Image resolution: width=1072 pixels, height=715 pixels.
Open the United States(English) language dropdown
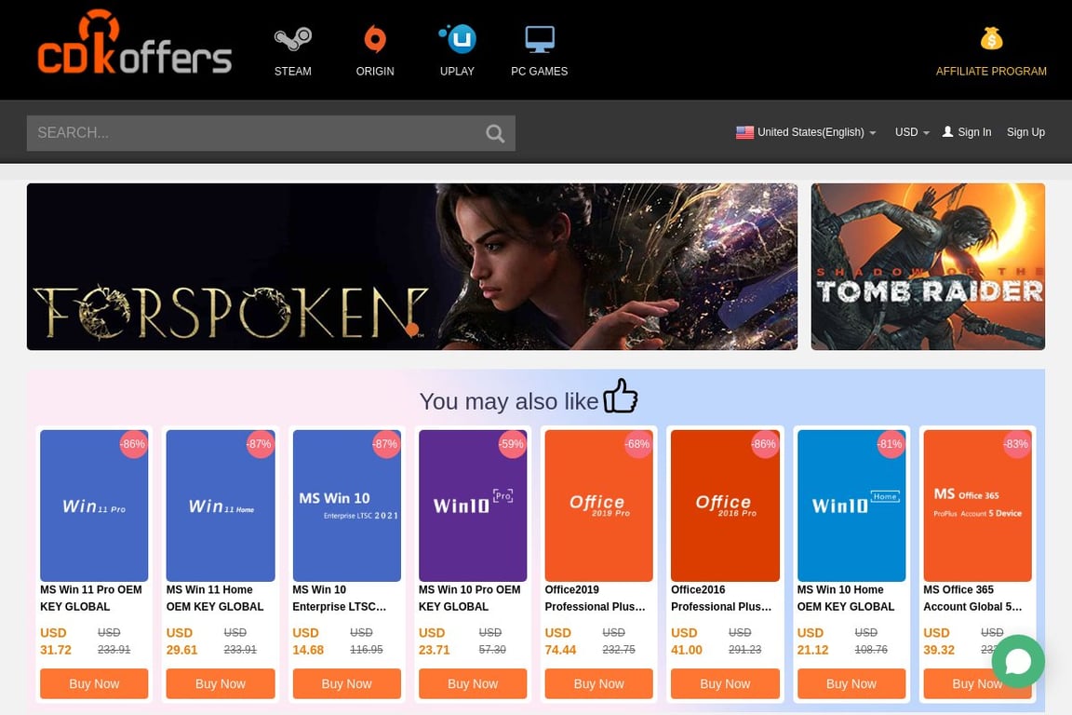[x=806, y=132]
